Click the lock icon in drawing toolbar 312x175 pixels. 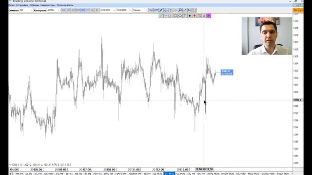204,16
